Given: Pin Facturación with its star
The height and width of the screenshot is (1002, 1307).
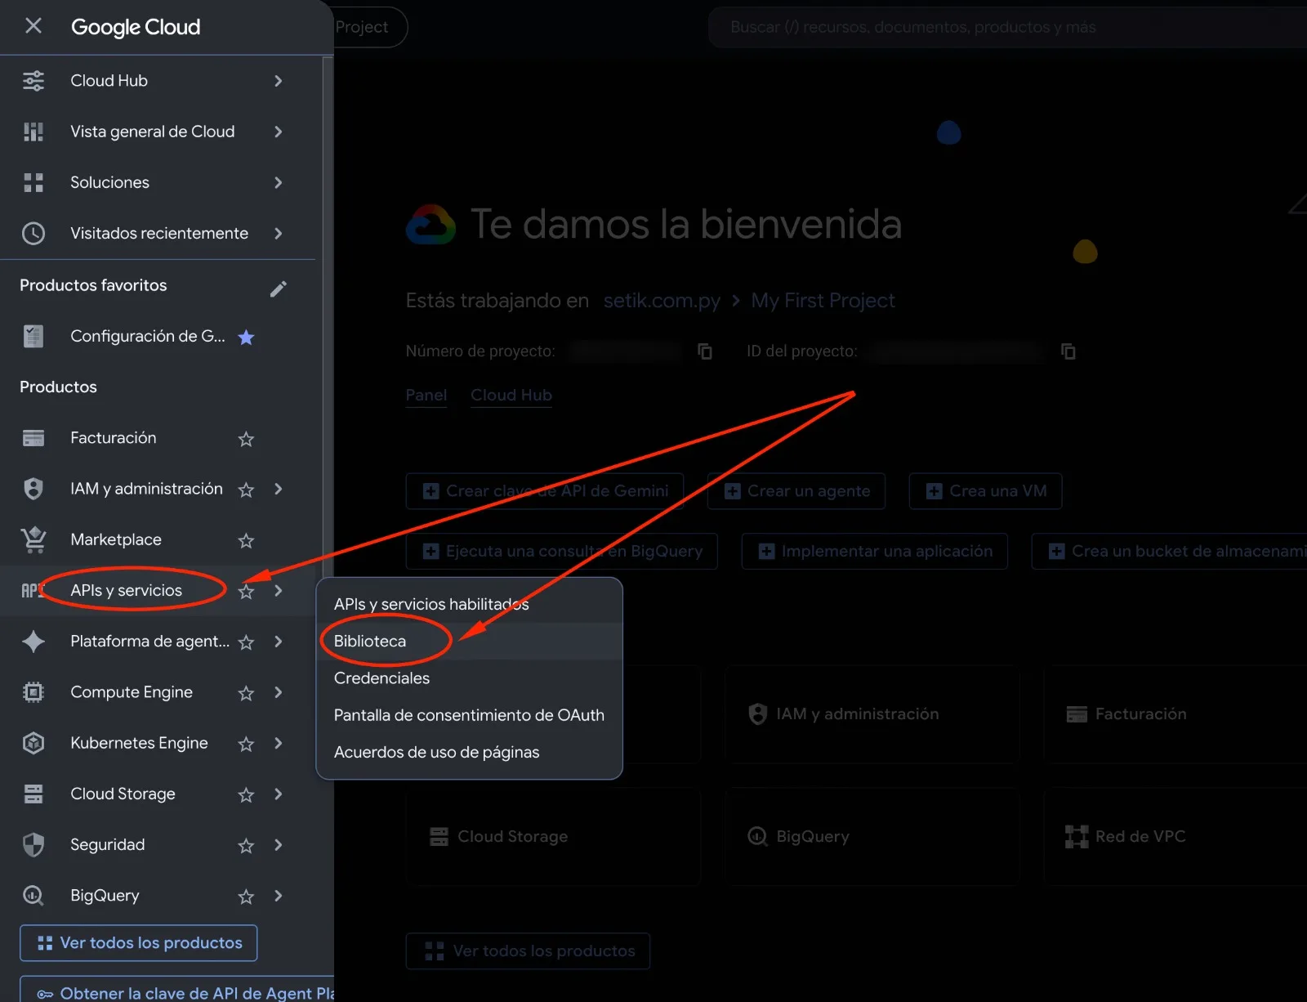Looking at the screenshot, I should coord(246,439).
